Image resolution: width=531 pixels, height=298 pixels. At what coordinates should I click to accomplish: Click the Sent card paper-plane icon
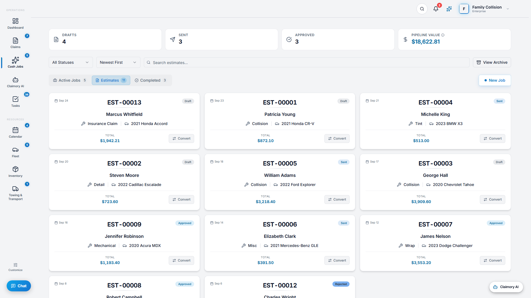click(173, 39)
